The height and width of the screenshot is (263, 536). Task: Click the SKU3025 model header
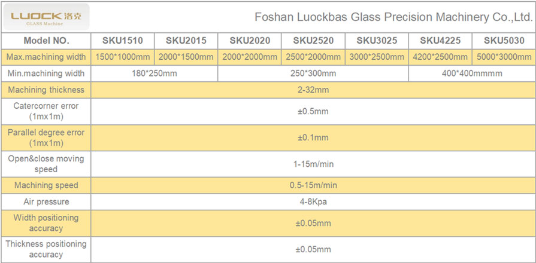(377, 41)
